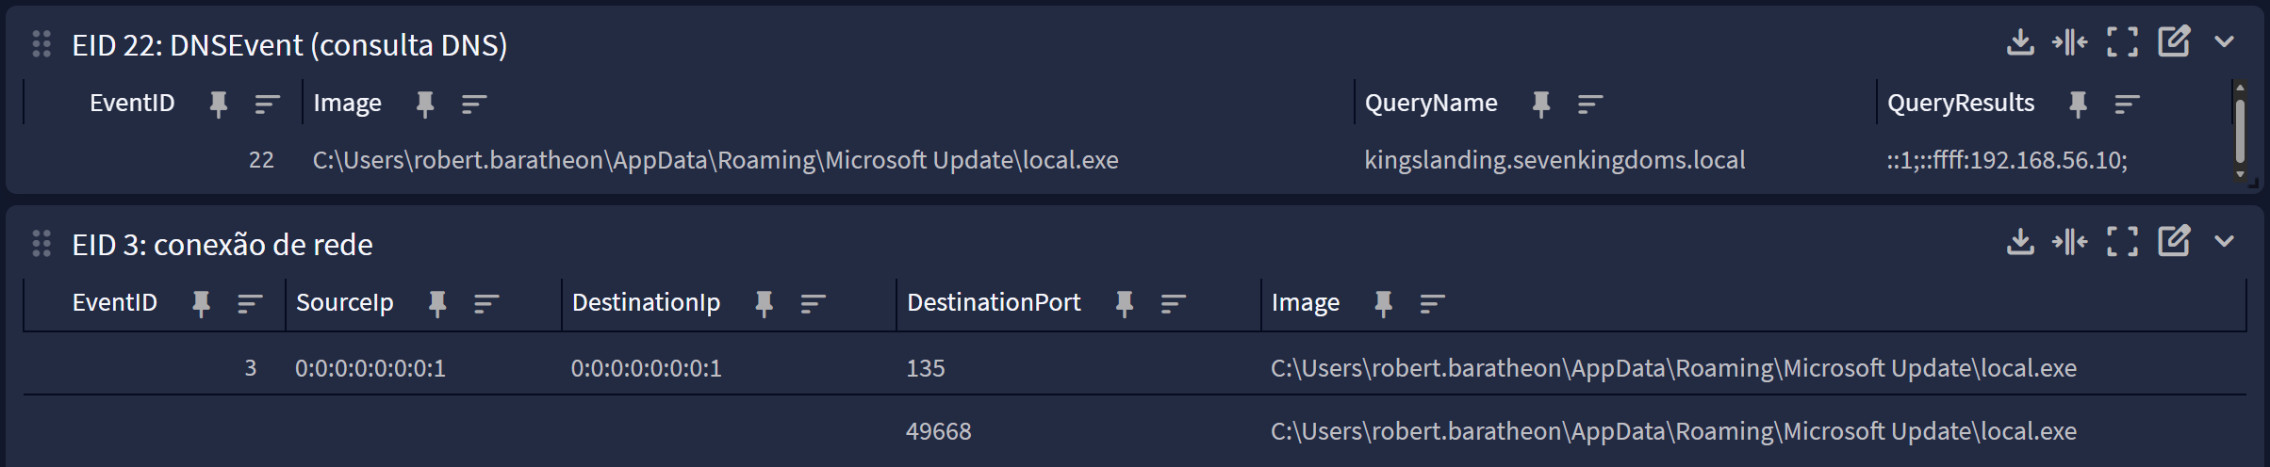Pin the DestinationPort column
Image resolution: width=2270 pixels, height=467 pixels.
point(1125,303)
